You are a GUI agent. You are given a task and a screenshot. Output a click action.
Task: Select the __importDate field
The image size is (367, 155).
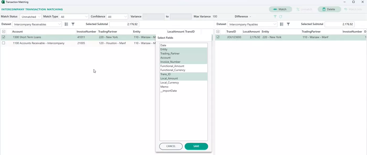[x=183, y=91]
